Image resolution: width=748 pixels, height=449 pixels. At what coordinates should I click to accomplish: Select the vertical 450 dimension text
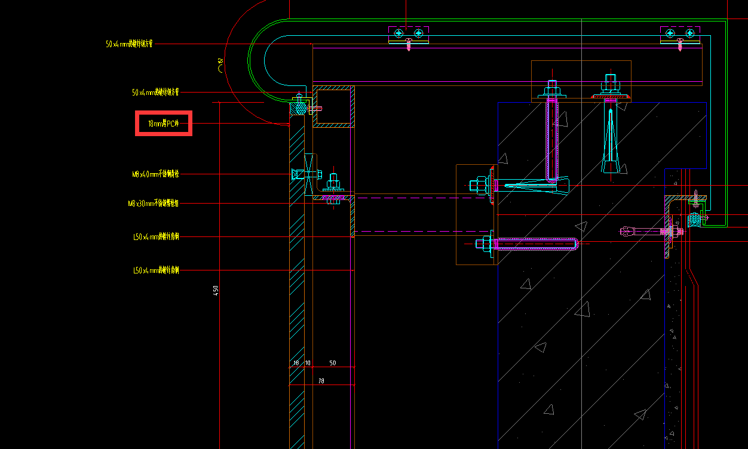click(216, 290)
